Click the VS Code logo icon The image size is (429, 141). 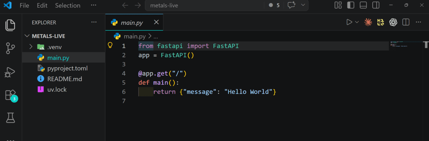[x=8, y=5]
